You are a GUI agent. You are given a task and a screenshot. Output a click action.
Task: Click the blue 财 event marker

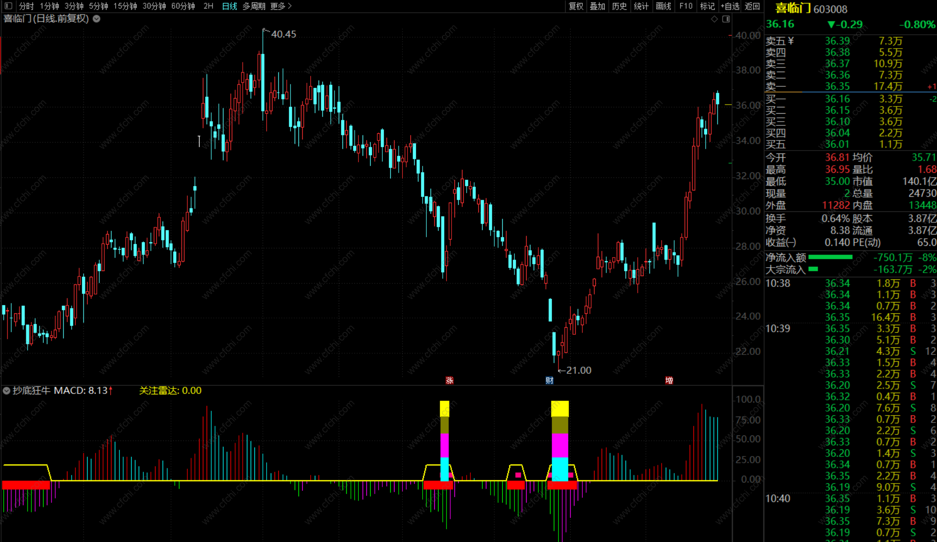549,380
